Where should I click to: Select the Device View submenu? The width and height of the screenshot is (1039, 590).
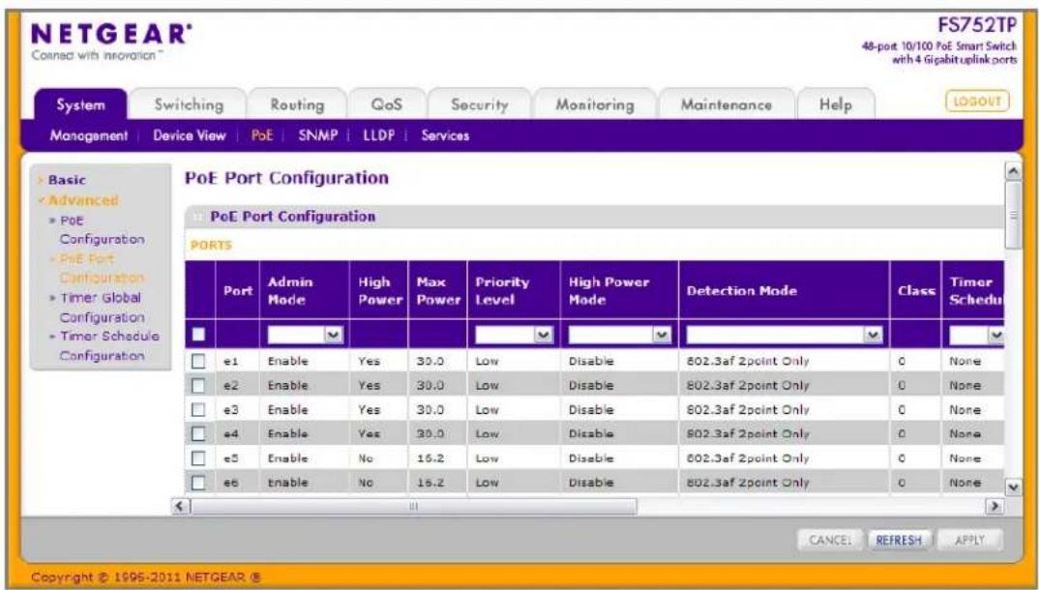click(x=190, y=135)
